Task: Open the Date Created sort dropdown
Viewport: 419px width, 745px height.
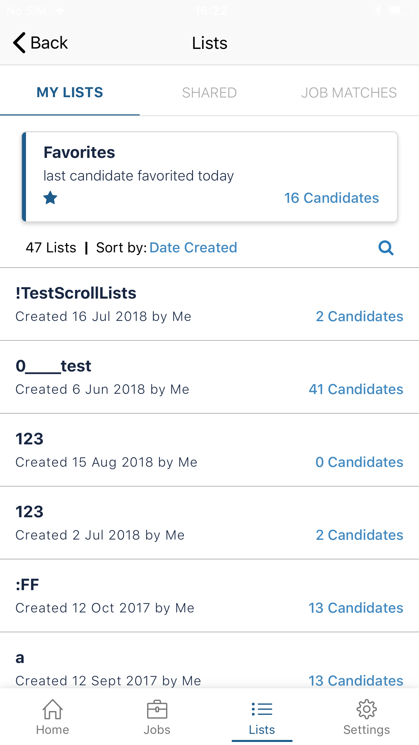Action: click(193, 248)
